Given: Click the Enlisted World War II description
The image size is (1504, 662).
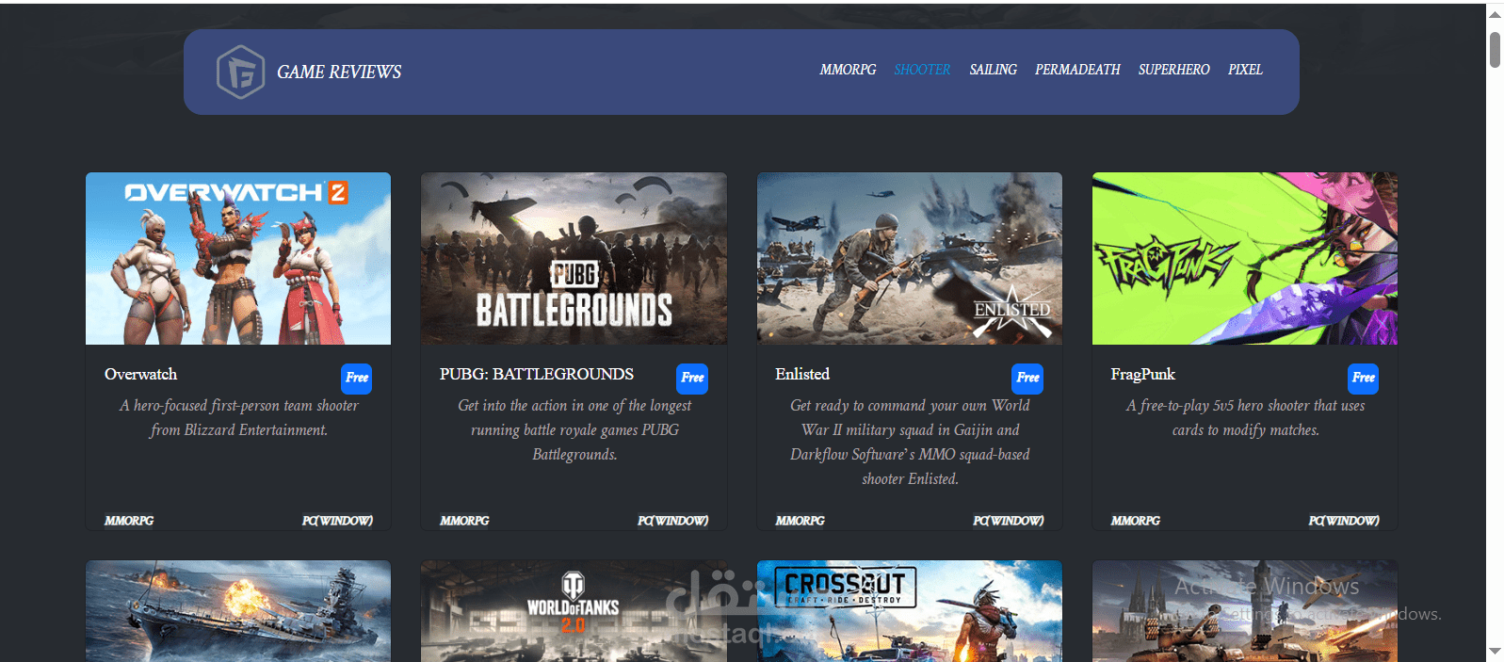Looking at the screenshot, I should [910, 442].
